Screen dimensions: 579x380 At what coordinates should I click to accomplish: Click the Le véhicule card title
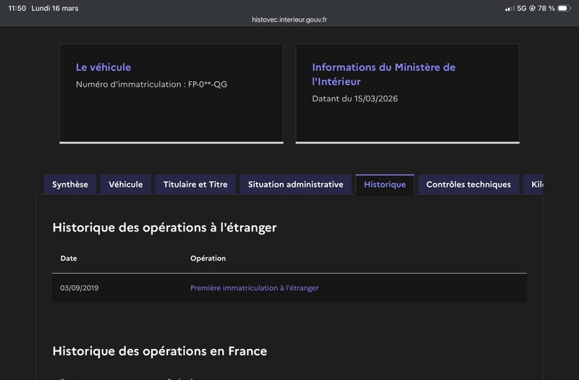[103, 67]
